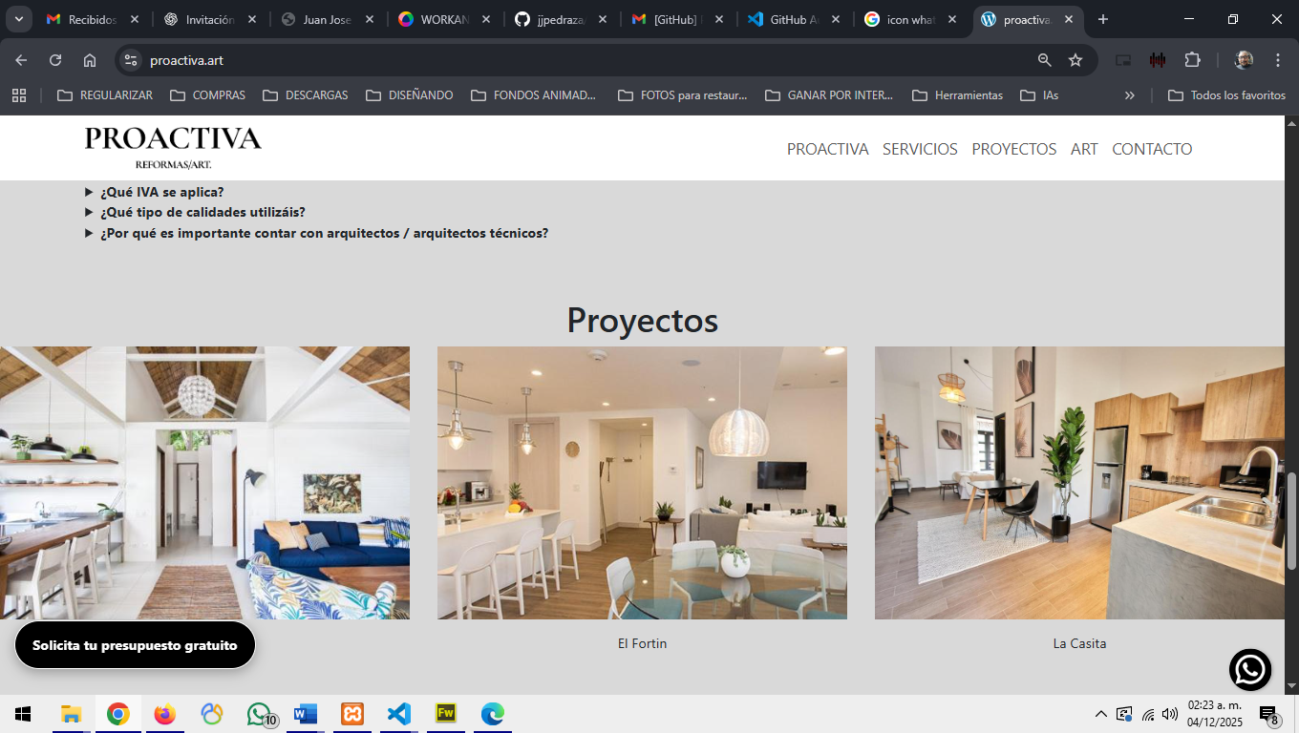Open the El Fortin project image
Screen dimensions: 1299x733
point(642,483)
